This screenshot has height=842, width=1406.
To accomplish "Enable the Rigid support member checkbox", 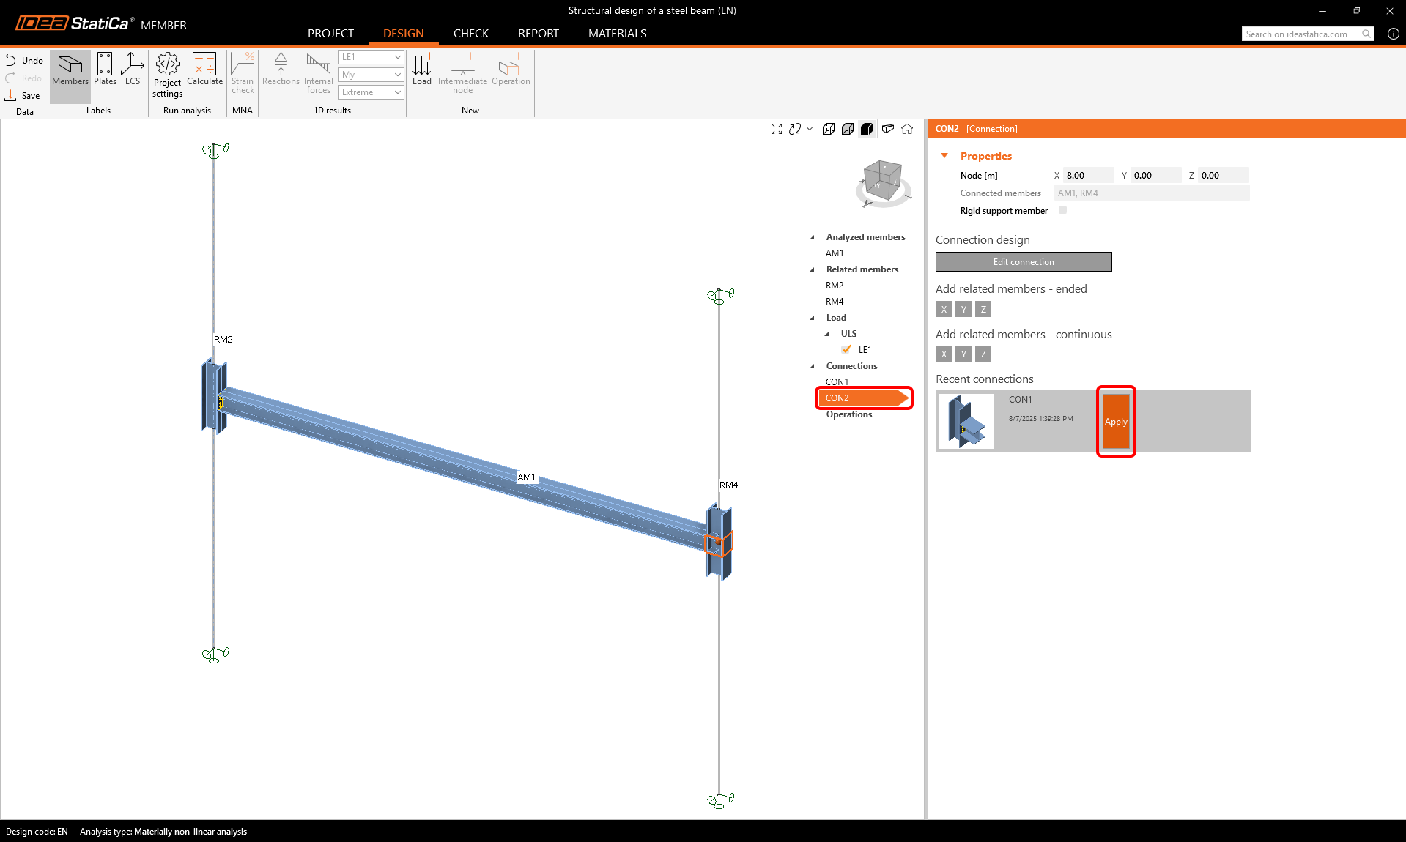I will click(1062, 210).
